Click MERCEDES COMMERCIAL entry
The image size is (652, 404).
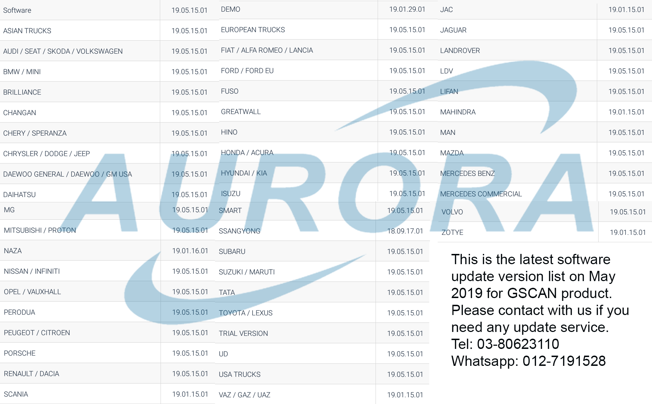coord(481,194)
